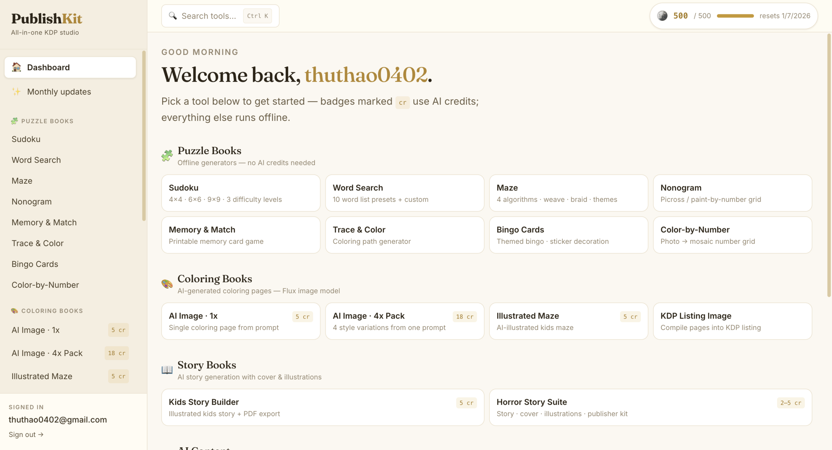Open the Kids Story Builder card
832x450 pixels.
[323, 407]
